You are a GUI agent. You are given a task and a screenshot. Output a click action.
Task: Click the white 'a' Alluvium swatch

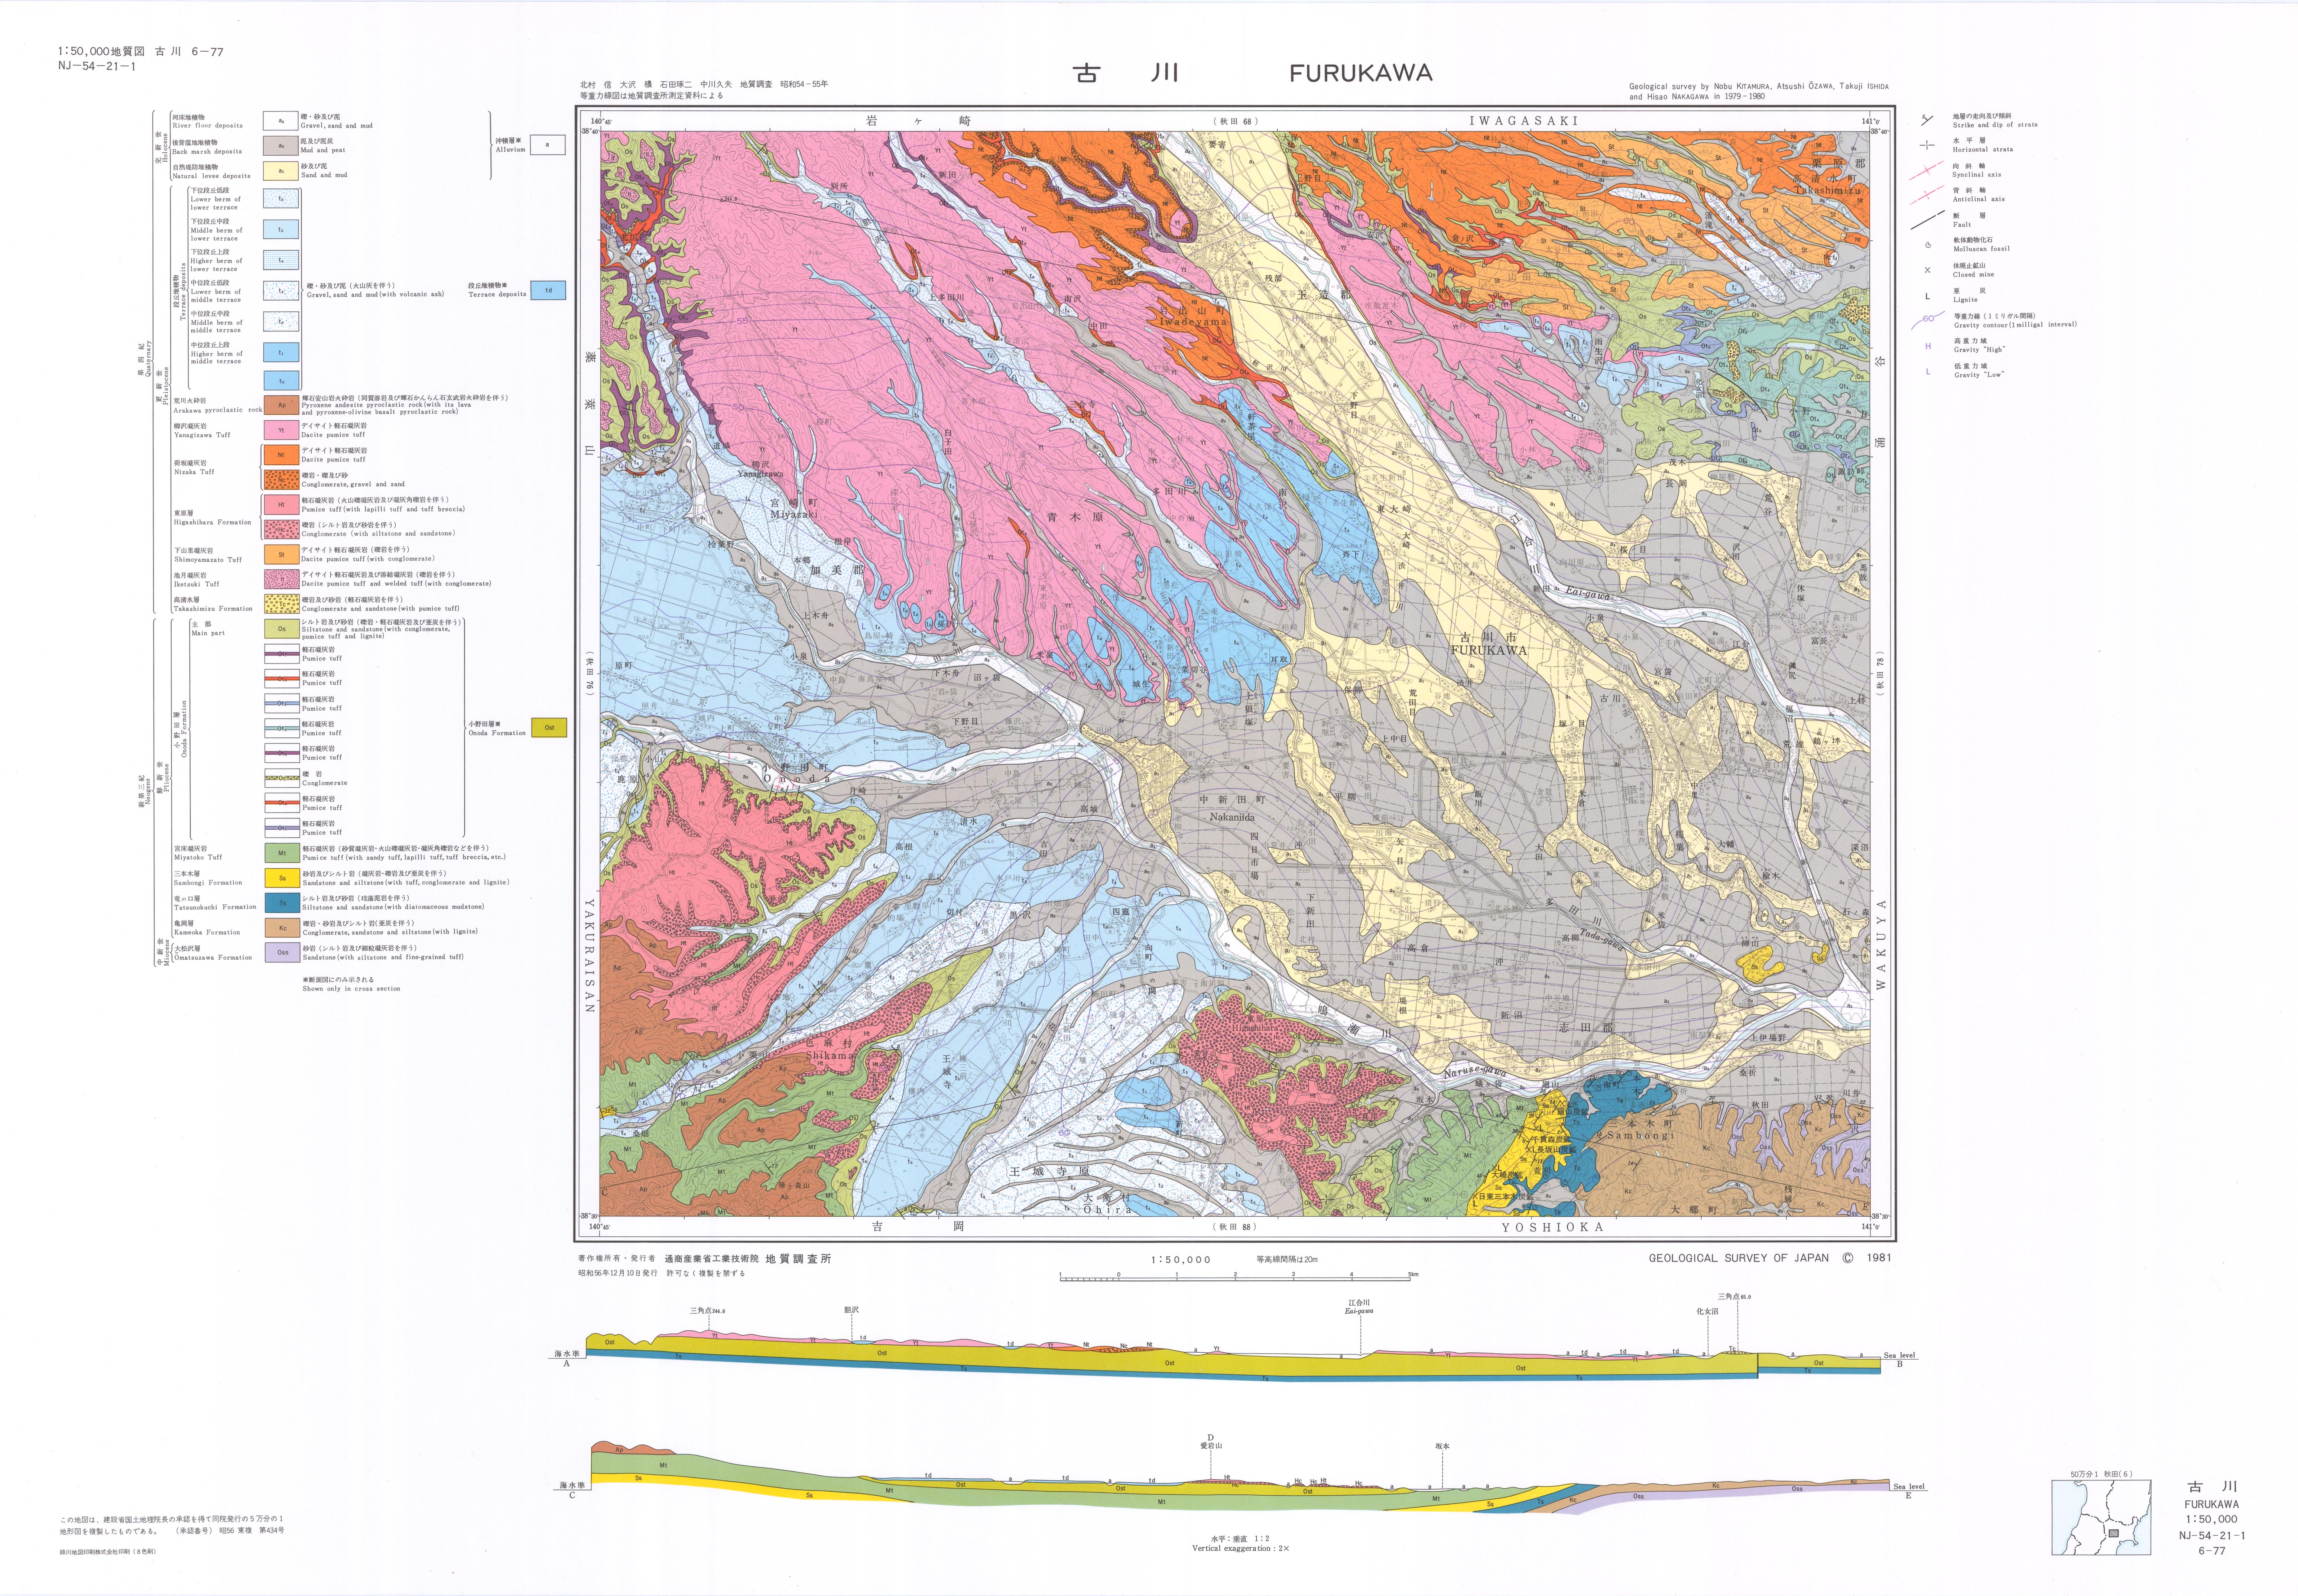(x=548, y=145)
